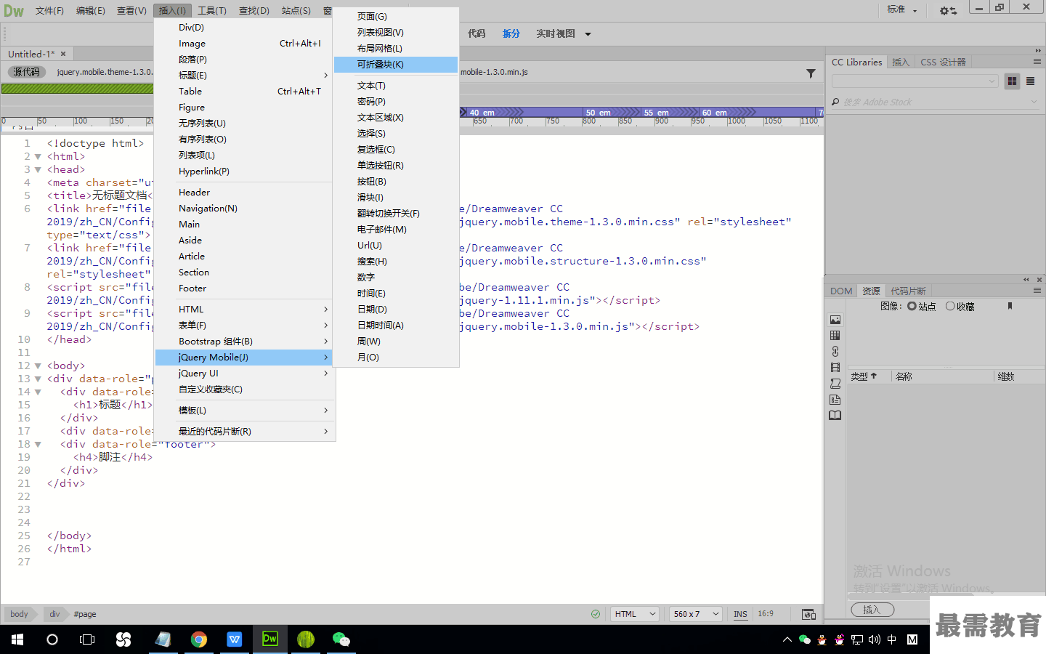Toggle INS insert mode indicator

click(740, 614)
